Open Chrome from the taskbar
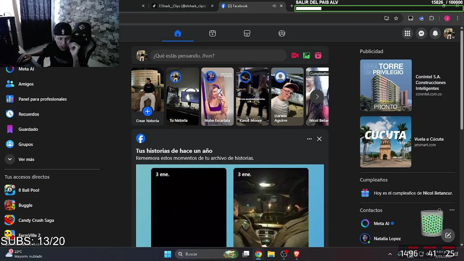Viewport: 464px width, 261px height. point(258,254)
